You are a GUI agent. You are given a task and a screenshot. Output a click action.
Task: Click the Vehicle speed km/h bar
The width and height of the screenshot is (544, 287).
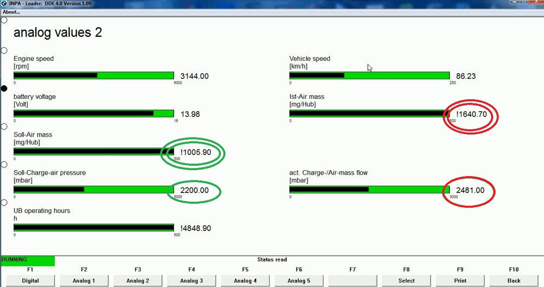(x=369, y=76)
